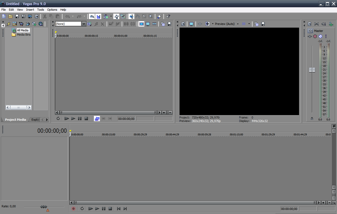
Task: Open the Insert menu
Action: pos(30,10)
